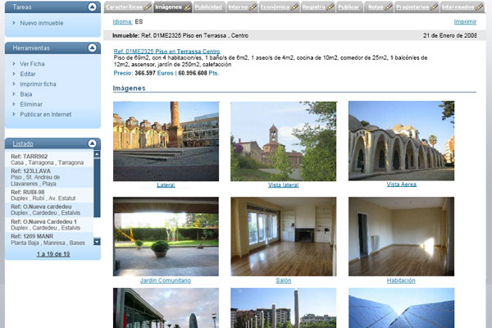Open the property title link Ref. 01ME2325

pyautogui.click(x=166, y=52)
